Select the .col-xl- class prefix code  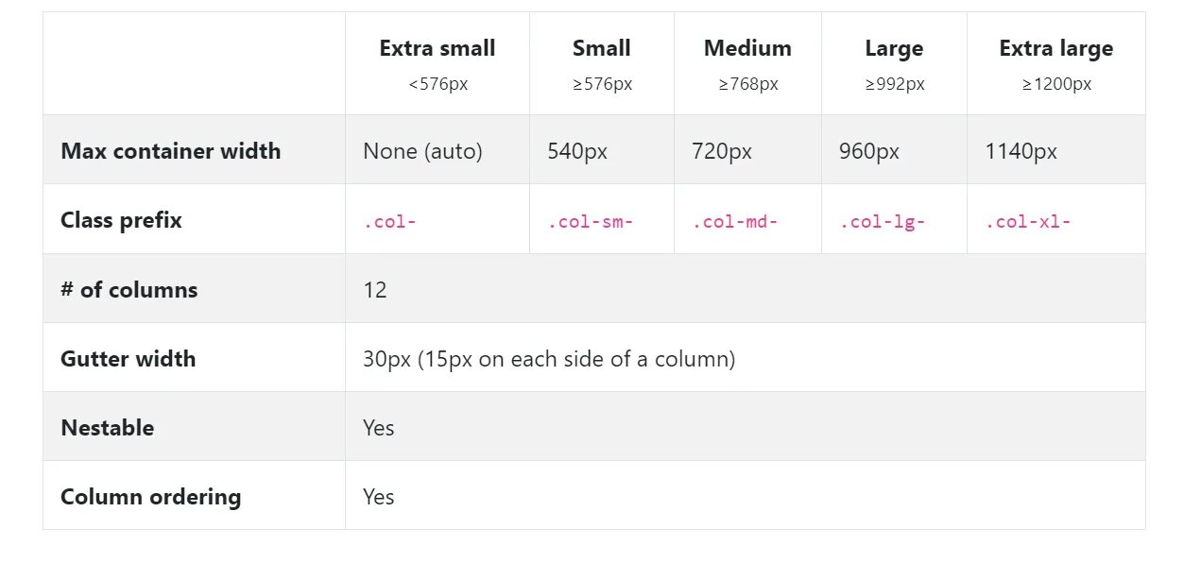pyautogui.click(x=1028, y=223)
